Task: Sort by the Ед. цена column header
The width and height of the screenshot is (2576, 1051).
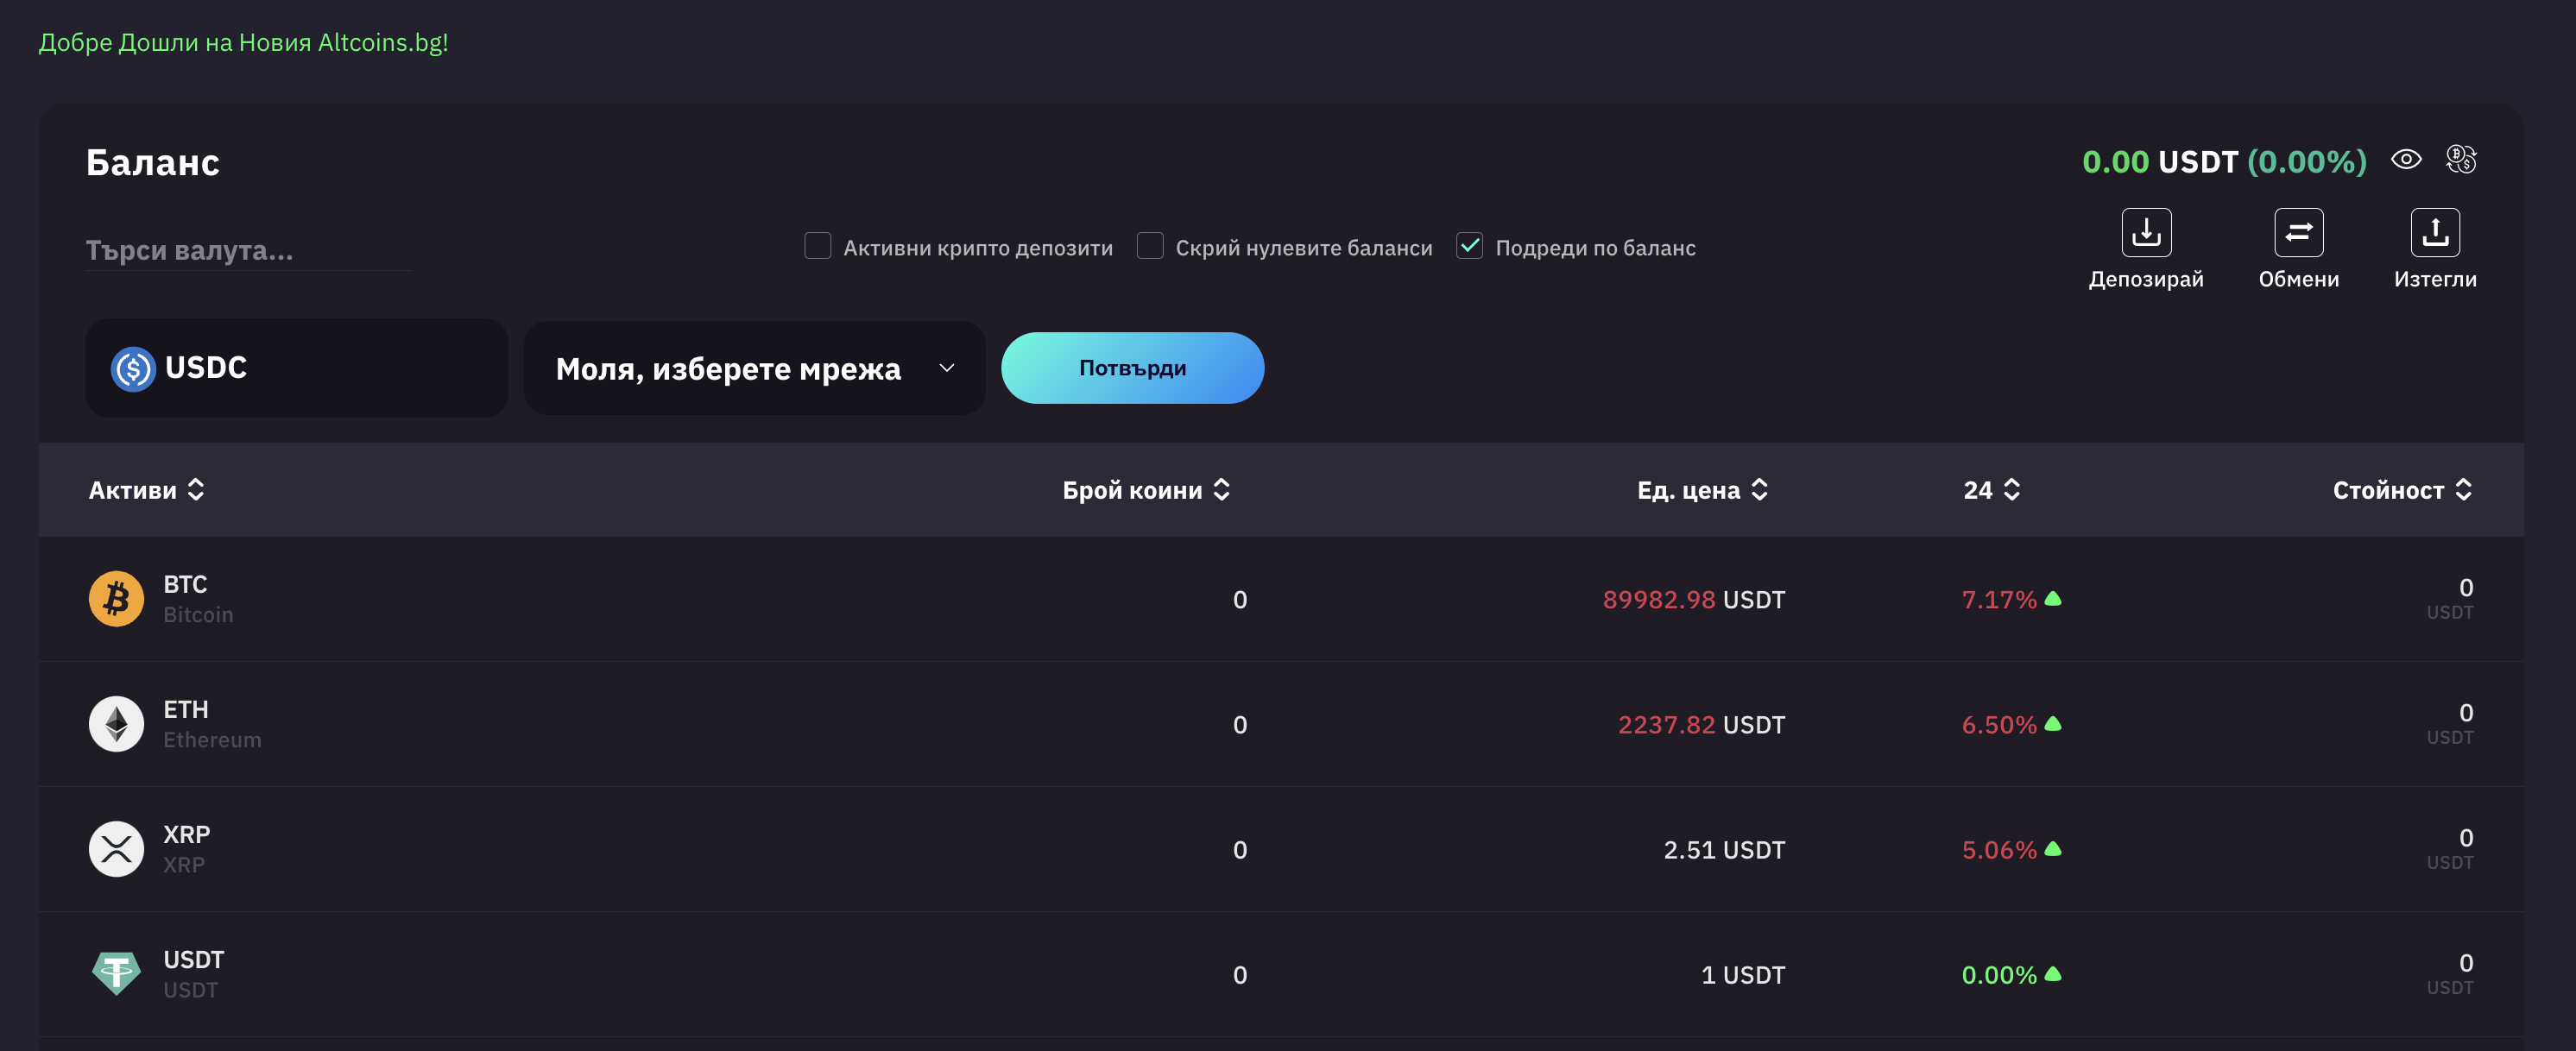Action: [1702, 490]
